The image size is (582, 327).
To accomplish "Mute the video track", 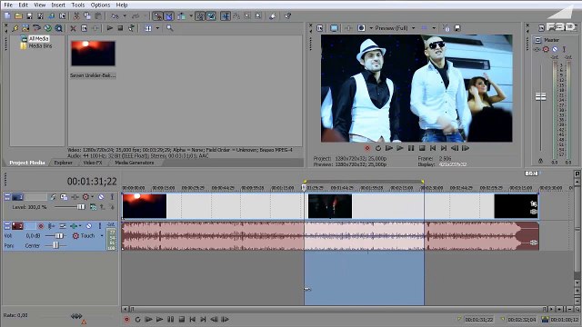I will pyautogui.click(x=101, y=197).
